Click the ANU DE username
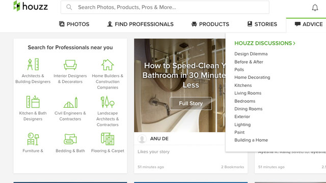Viewport: 326px width, 183px height. 159,139
